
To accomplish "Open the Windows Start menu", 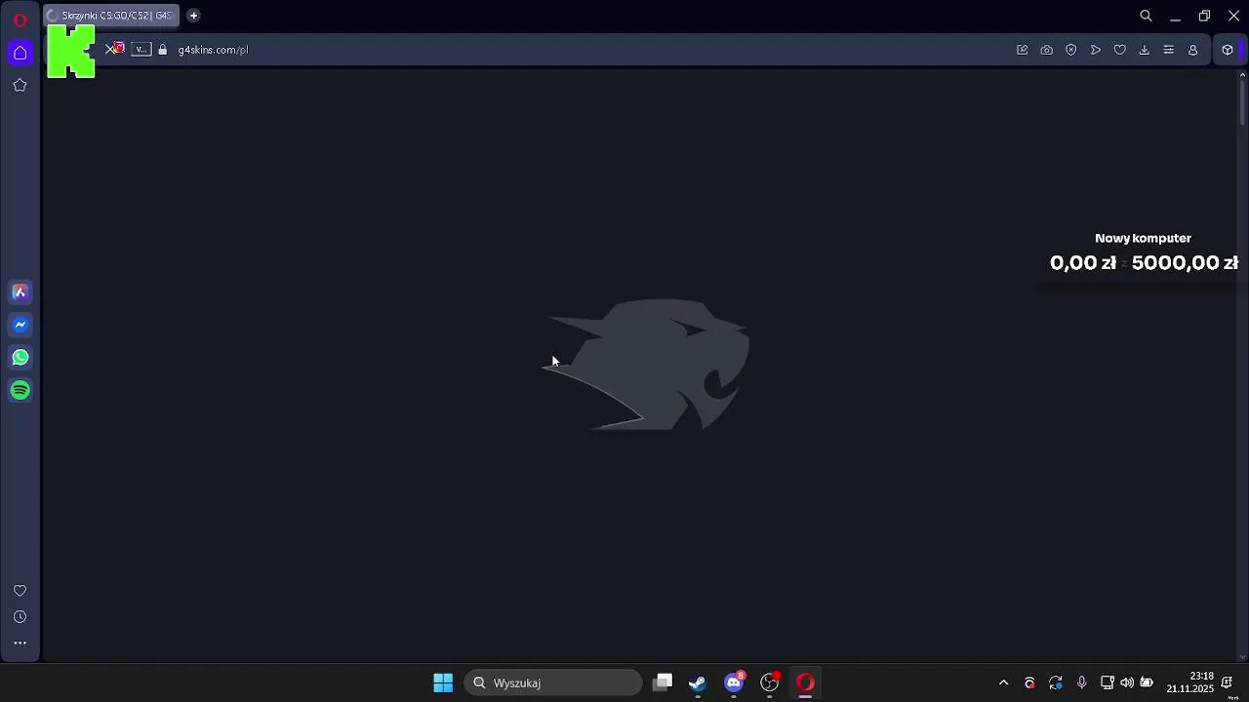I will (443, 682).
